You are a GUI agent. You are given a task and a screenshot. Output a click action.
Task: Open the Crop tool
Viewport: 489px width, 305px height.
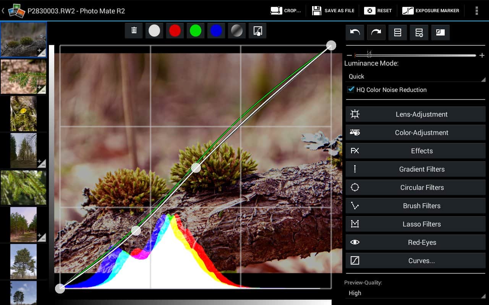[286, 11]
